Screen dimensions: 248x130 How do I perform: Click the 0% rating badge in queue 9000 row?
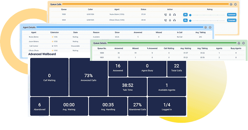click(185, 15)
